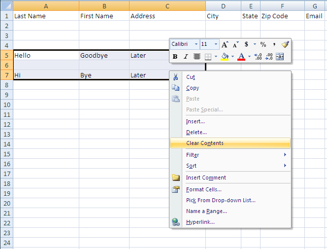The height and width of the screenshot is (249, 327).
Task: Apply Comma Style format
Action: [274, 44]
